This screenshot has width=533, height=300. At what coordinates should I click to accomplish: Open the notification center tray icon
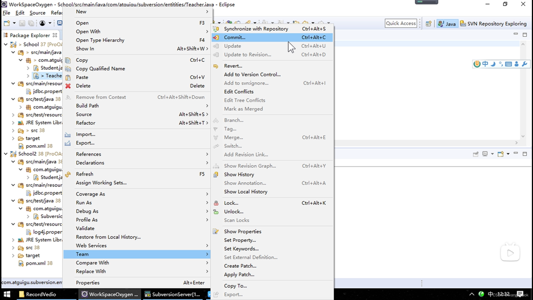click(x=520, y=294)
